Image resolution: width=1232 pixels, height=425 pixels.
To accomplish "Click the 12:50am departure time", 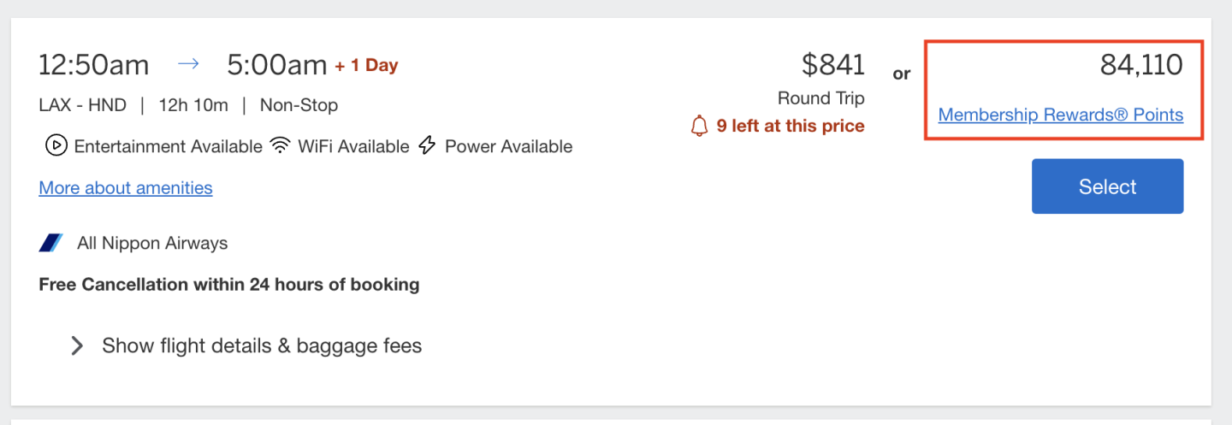I will 94,64.
